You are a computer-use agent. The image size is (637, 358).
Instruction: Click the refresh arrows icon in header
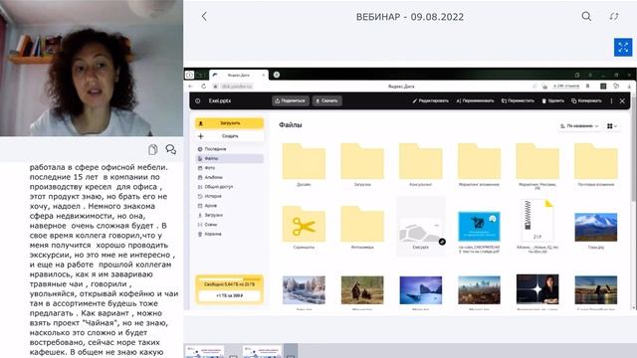point(614,16)
